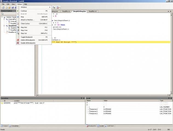Viewport: 173px width, 131px height.
Task: Click the green Continue play icon
Action: (x=18, y=11)
